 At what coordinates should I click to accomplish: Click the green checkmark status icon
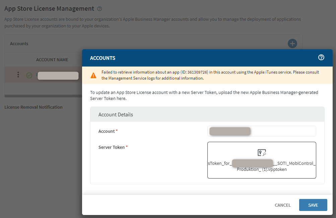coord(29,76)
